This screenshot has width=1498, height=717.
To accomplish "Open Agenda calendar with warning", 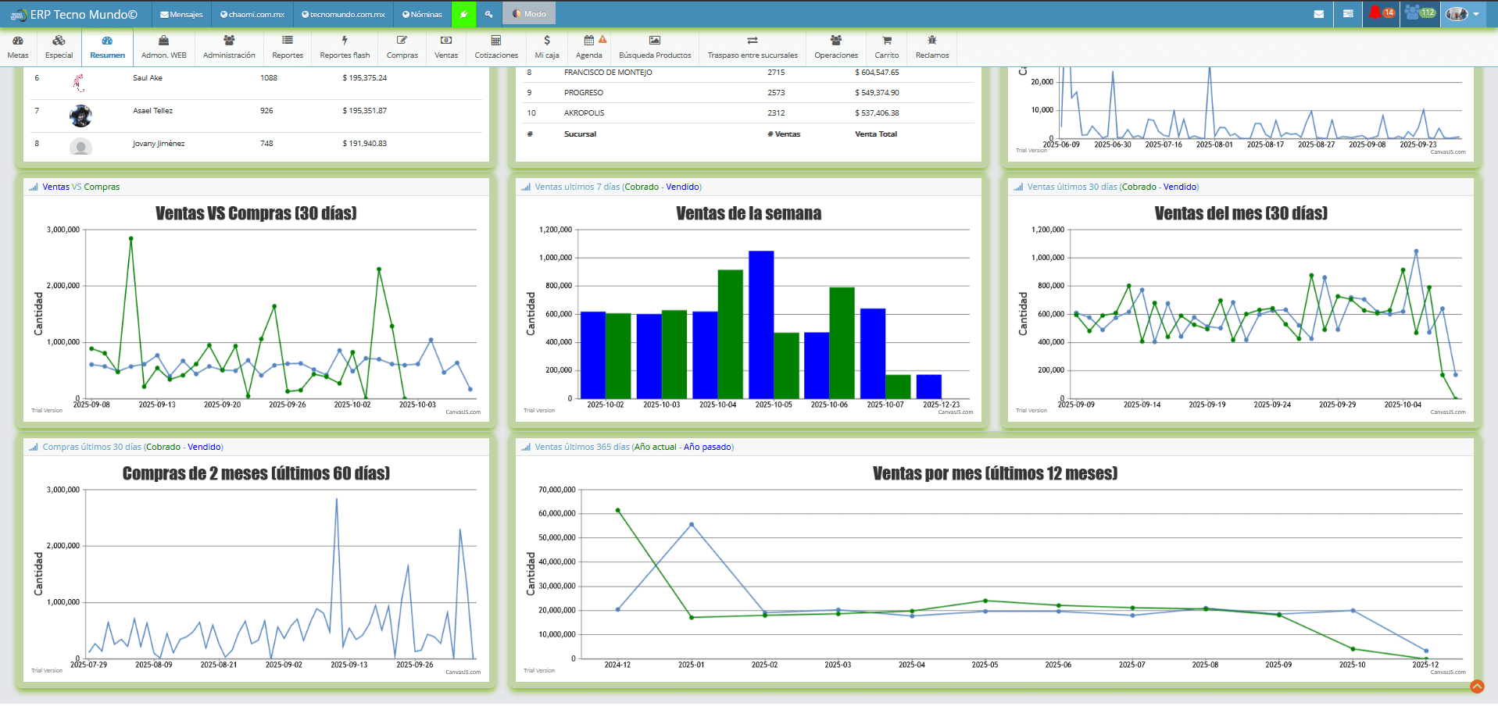I will [589, 47].
